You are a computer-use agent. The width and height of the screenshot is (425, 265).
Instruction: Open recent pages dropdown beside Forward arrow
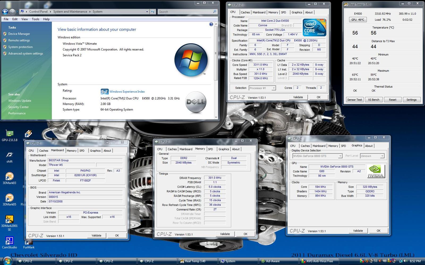click(17, 12)
